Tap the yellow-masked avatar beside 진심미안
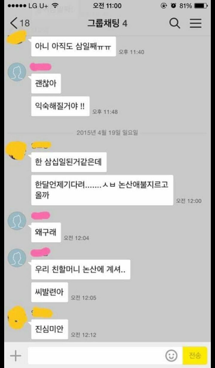The image size is (215, 368). point(17,318)
